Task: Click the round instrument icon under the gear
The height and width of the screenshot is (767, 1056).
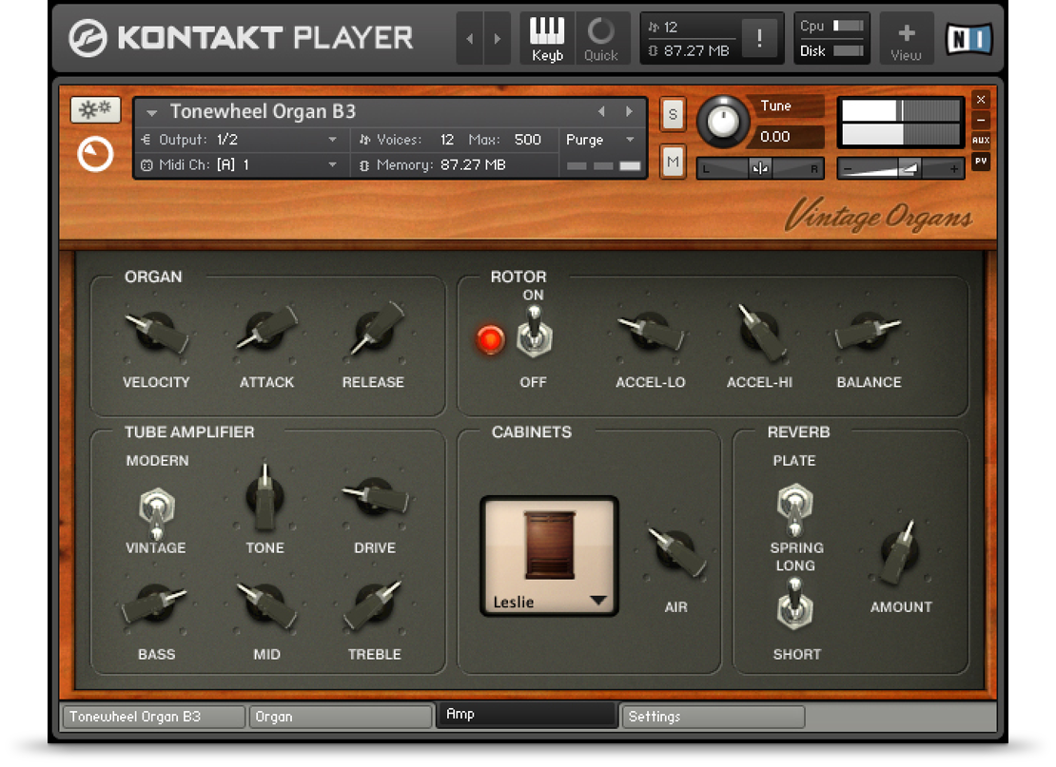Action: (x=95, y=154)
